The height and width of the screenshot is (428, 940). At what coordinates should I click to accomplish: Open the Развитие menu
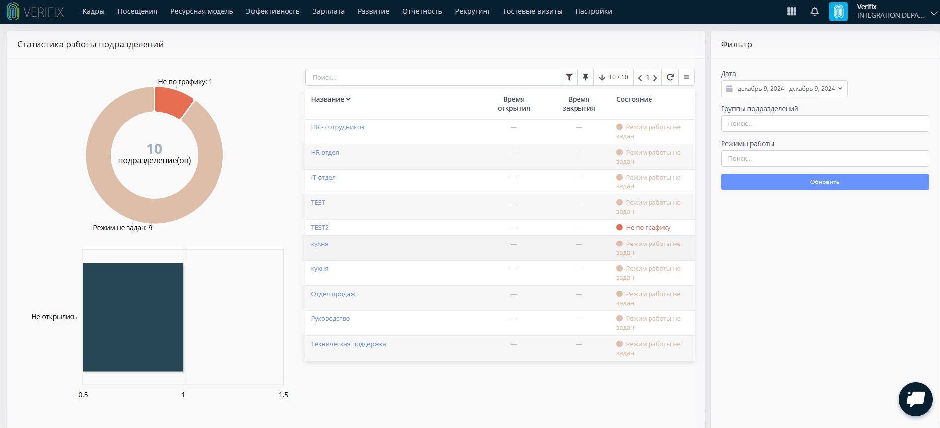pyautogui.click(x=373, y=11)
